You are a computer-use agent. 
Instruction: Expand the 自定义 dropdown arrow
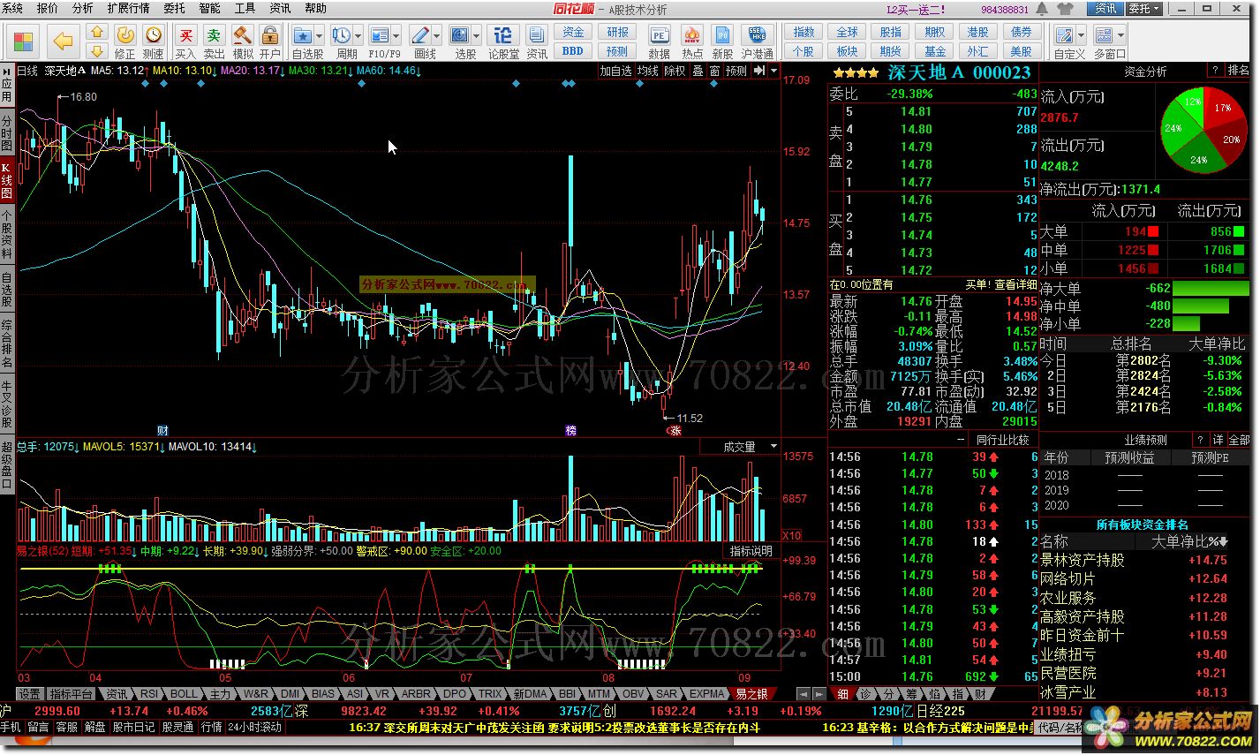point(1082,36)
